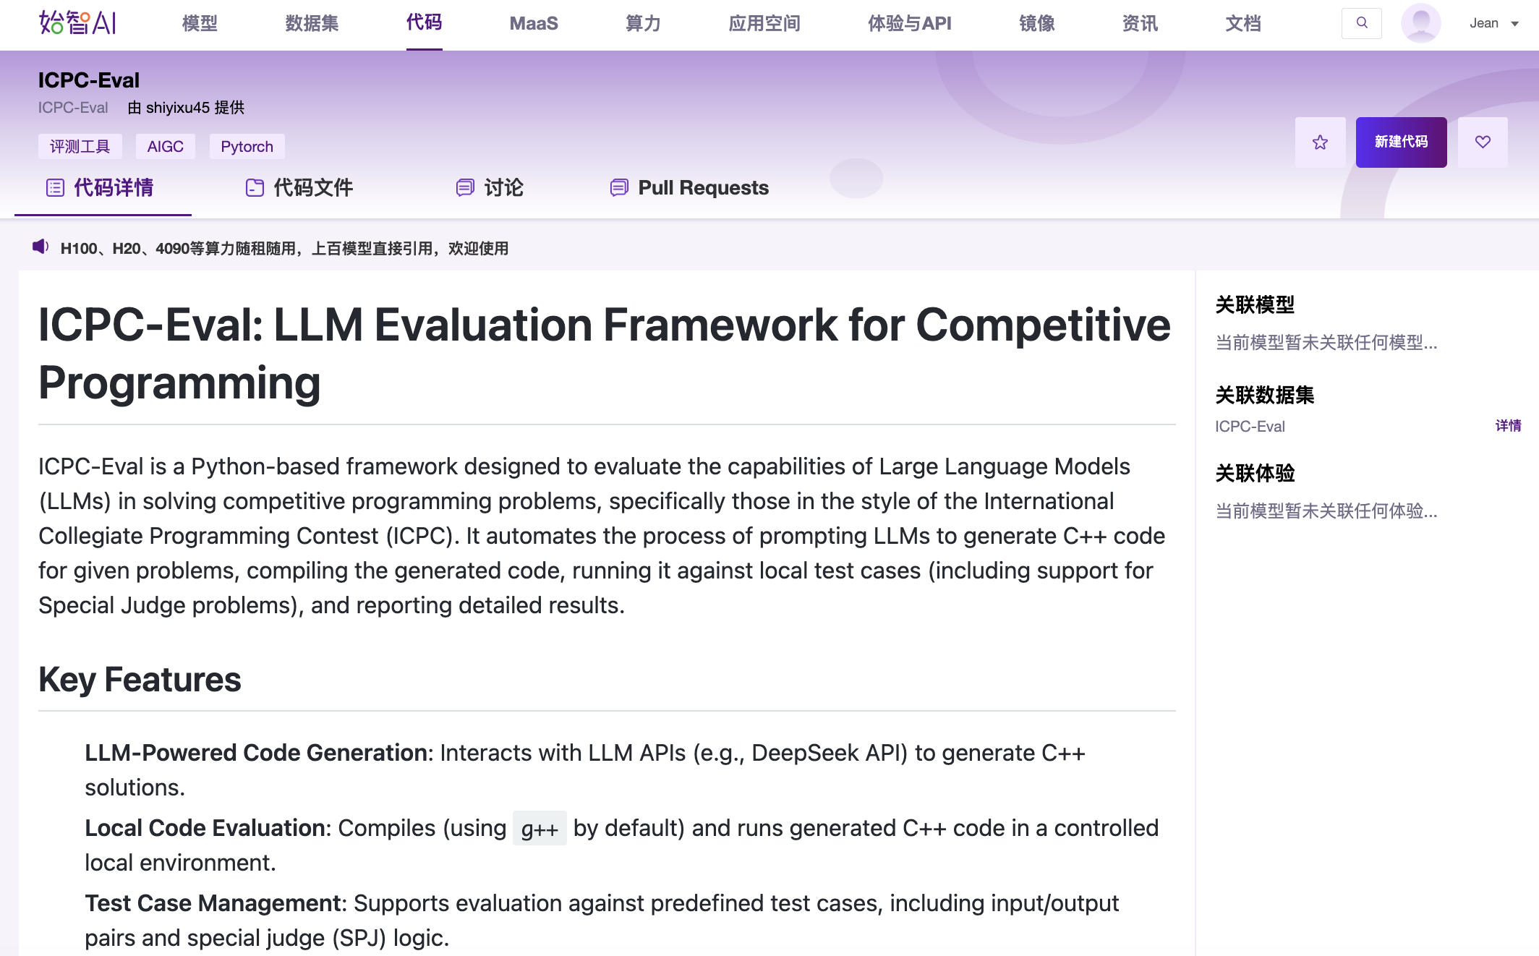The height and width of the screenshot is (956, 1539).
Task: Click the star favorite icon button
Action: (1320, 142)
